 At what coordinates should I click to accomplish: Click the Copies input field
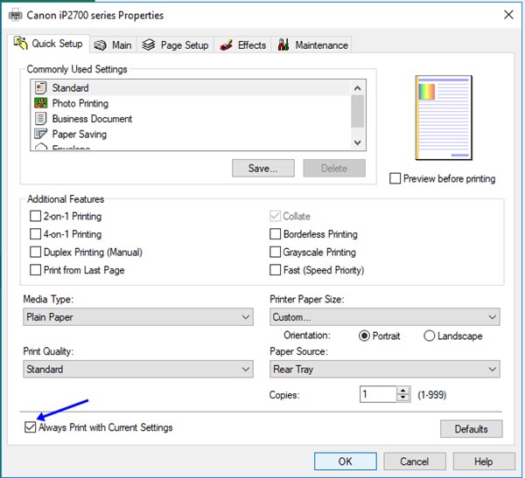(x=378, y=394)
